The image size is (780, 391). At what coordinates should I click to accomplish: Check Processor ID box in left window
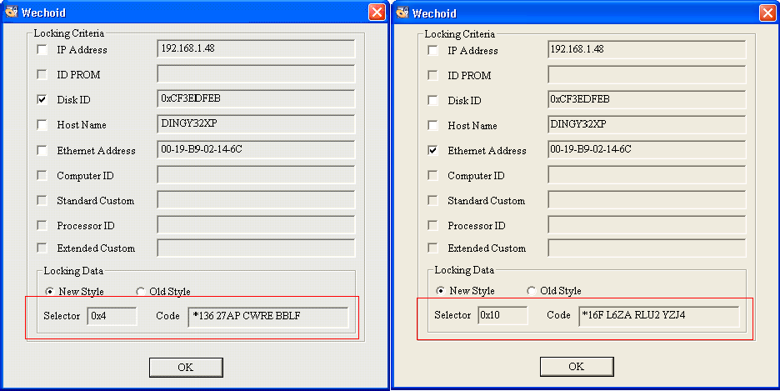click(42, 225)
